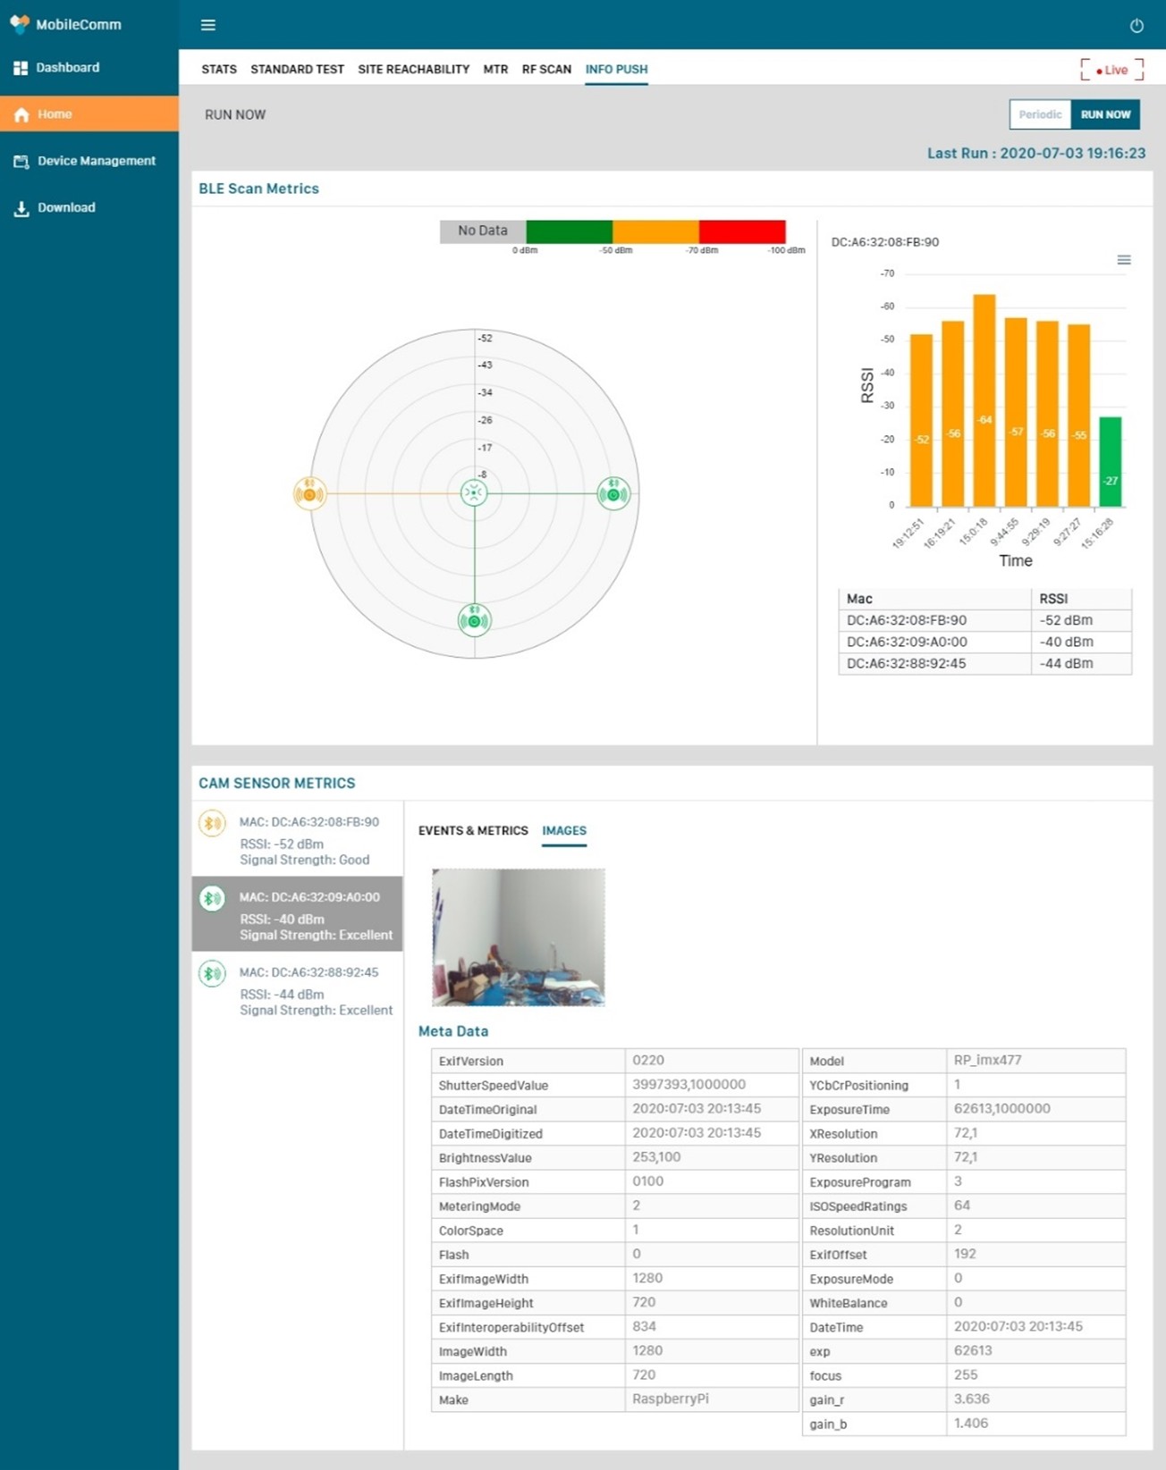This screenshot has width=1166, height=1470.
Task: Click the center scanner node on radar
Action: 474,492
